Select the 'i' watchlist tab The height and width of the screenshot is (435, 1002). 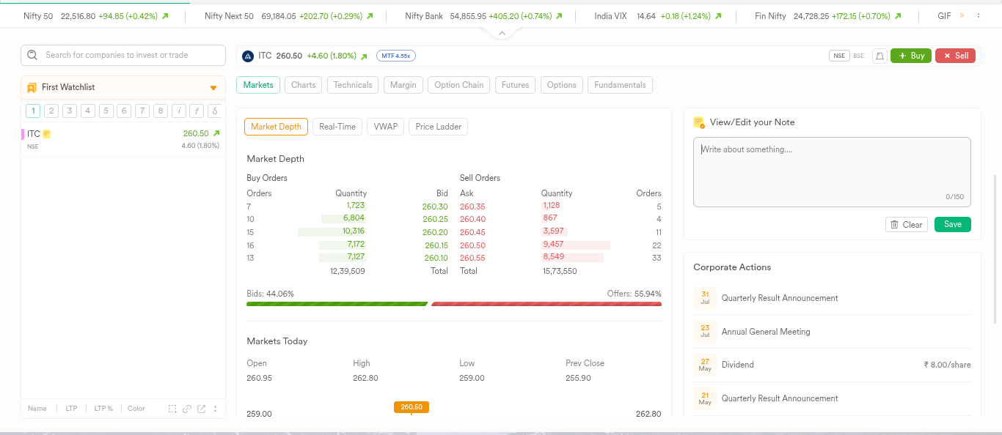pyautogui.click(x=179, y=111)
